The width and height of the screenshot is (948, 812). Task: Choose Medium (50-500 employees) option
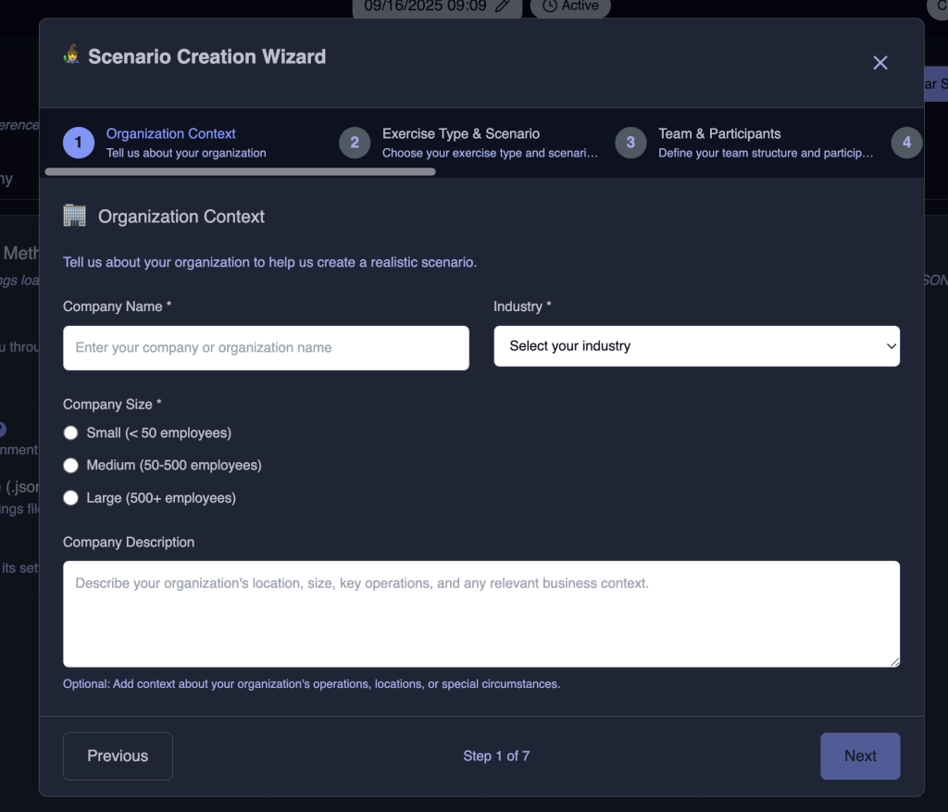[x=70, y=465]
